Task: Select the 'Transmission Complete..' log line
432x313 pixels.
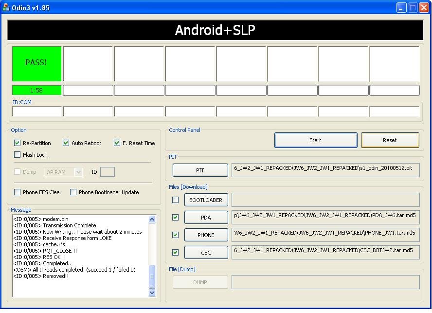Action: pos(56,225)
